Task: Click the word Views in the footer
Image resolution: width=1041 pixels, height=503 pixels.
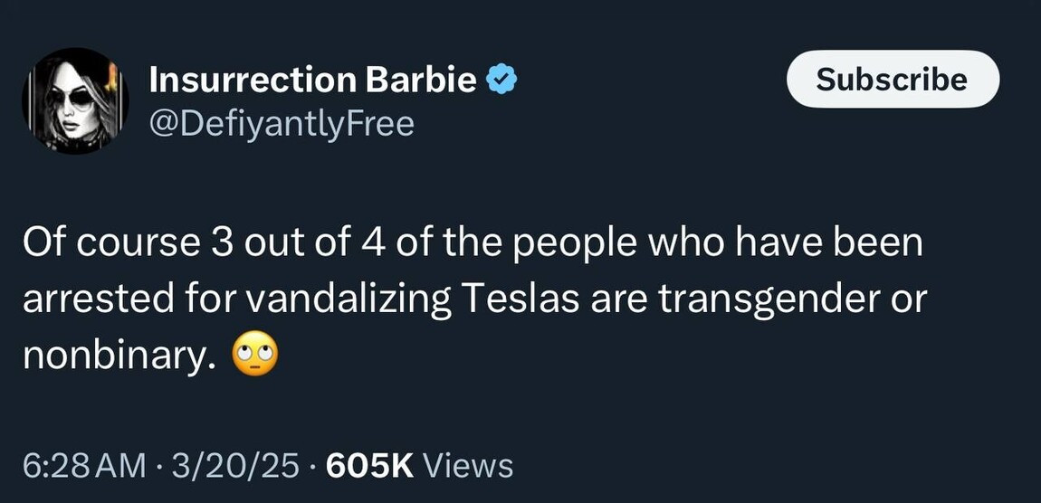Action: [468, 466]
